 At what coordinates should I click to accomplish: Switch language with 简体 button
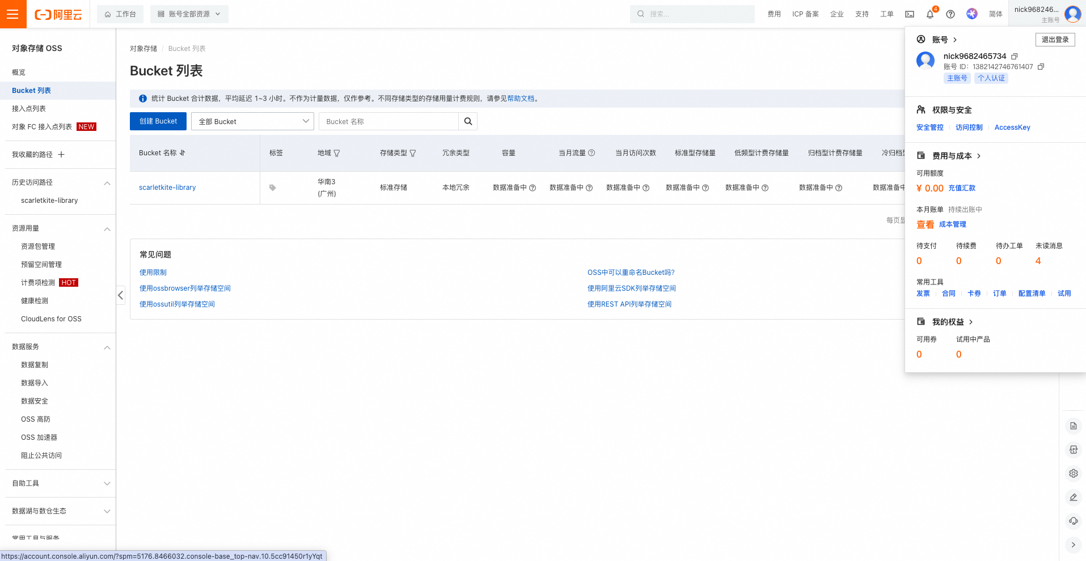tap(996, 14)
